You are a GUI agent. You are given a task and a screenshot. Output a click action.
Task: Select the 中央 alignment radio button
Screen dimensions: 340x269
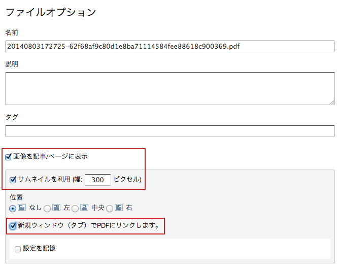[x=75, y=209]
